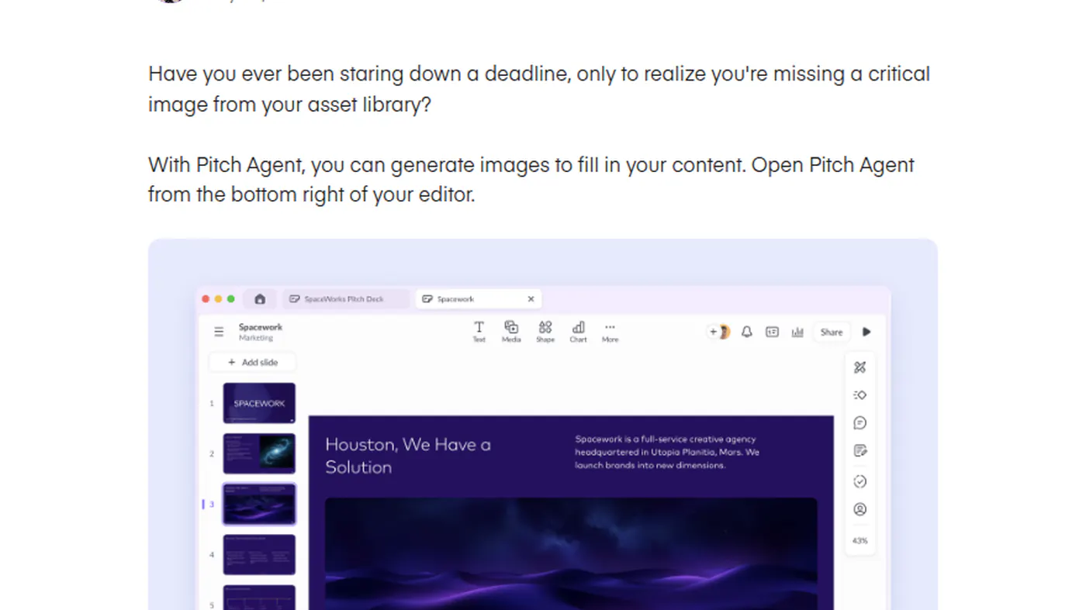This screenshot has height=610, width=1086.
Task: Click the Add slide button
Action: coord(252,362)
